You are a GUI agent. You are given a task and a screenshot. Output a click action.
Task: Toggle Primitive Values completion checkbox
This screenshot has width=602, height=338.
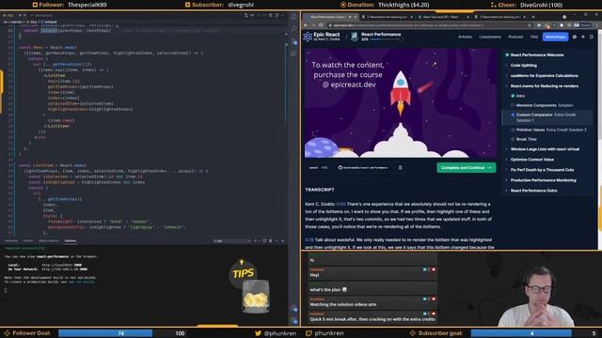(x=513, y=130)
